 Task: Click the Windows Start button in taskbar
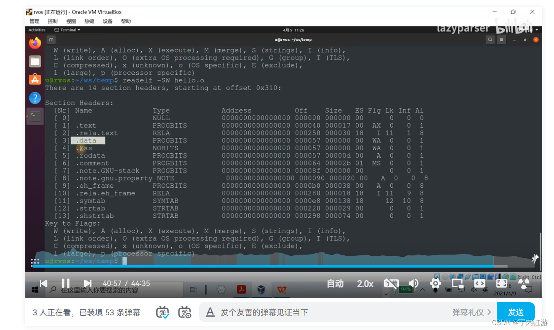click(x=35, y=290)
